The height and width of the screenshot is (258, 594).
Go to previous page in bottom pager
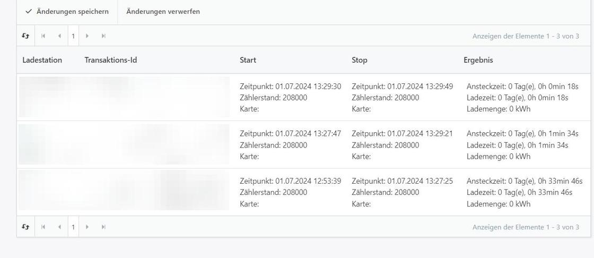59,227
